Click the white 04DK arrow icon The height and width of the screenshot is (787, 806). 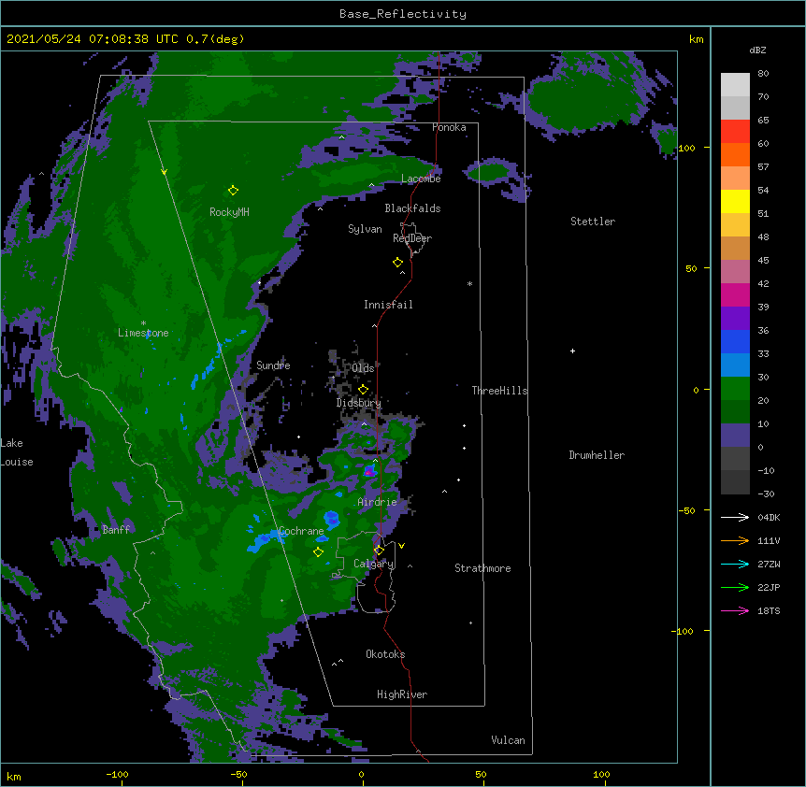coord(735,517)
